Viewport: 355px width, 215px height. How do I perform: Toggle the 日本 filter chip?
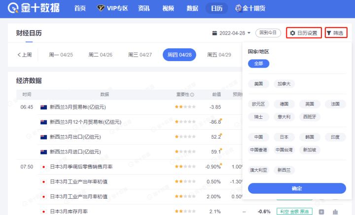tap(284, 137)
